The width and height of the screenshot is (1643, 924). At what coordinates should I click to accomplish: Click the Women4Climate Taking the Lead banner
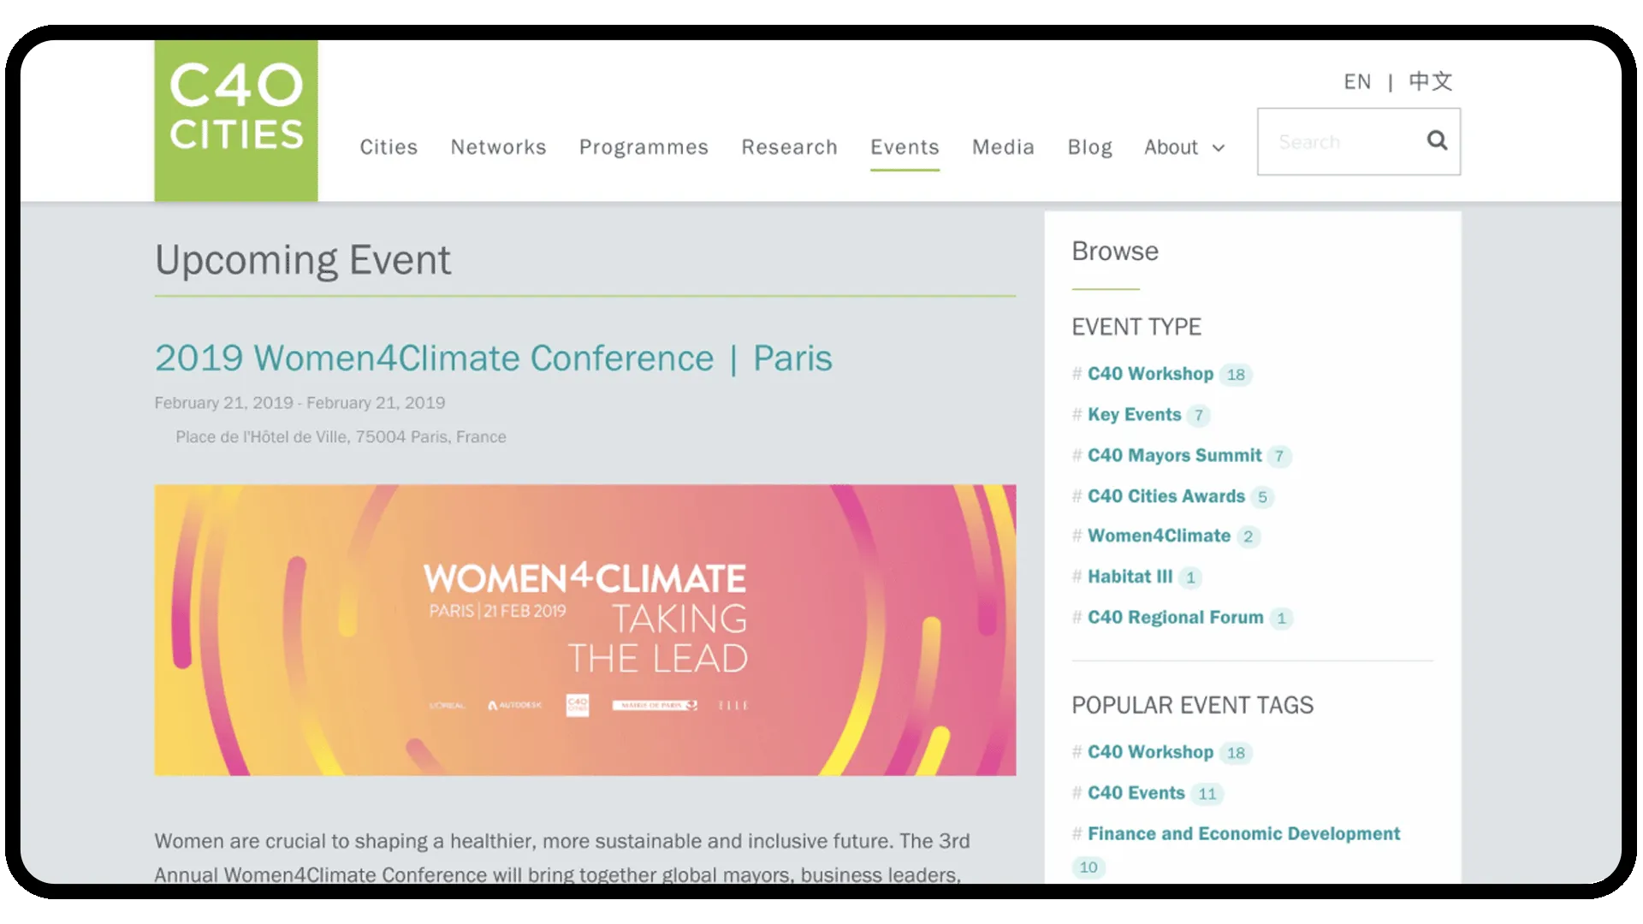point(584,630)
